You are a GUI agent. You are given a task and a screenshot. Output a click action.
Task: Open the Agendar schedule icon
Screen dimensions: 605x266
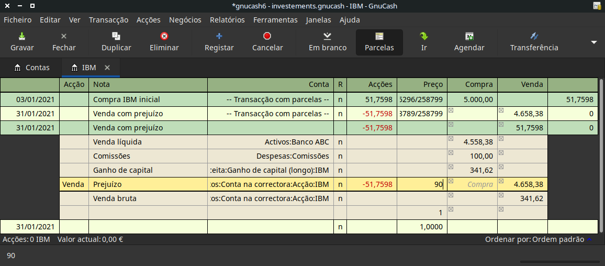[469, 37]
